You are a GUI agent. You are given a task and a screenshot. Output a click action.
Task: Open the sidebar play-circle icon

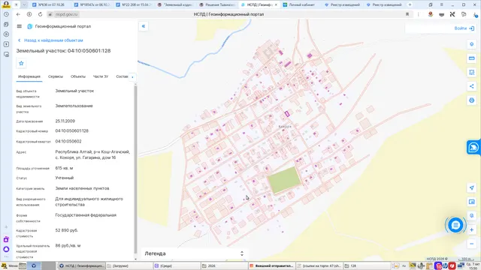[6, 34]
